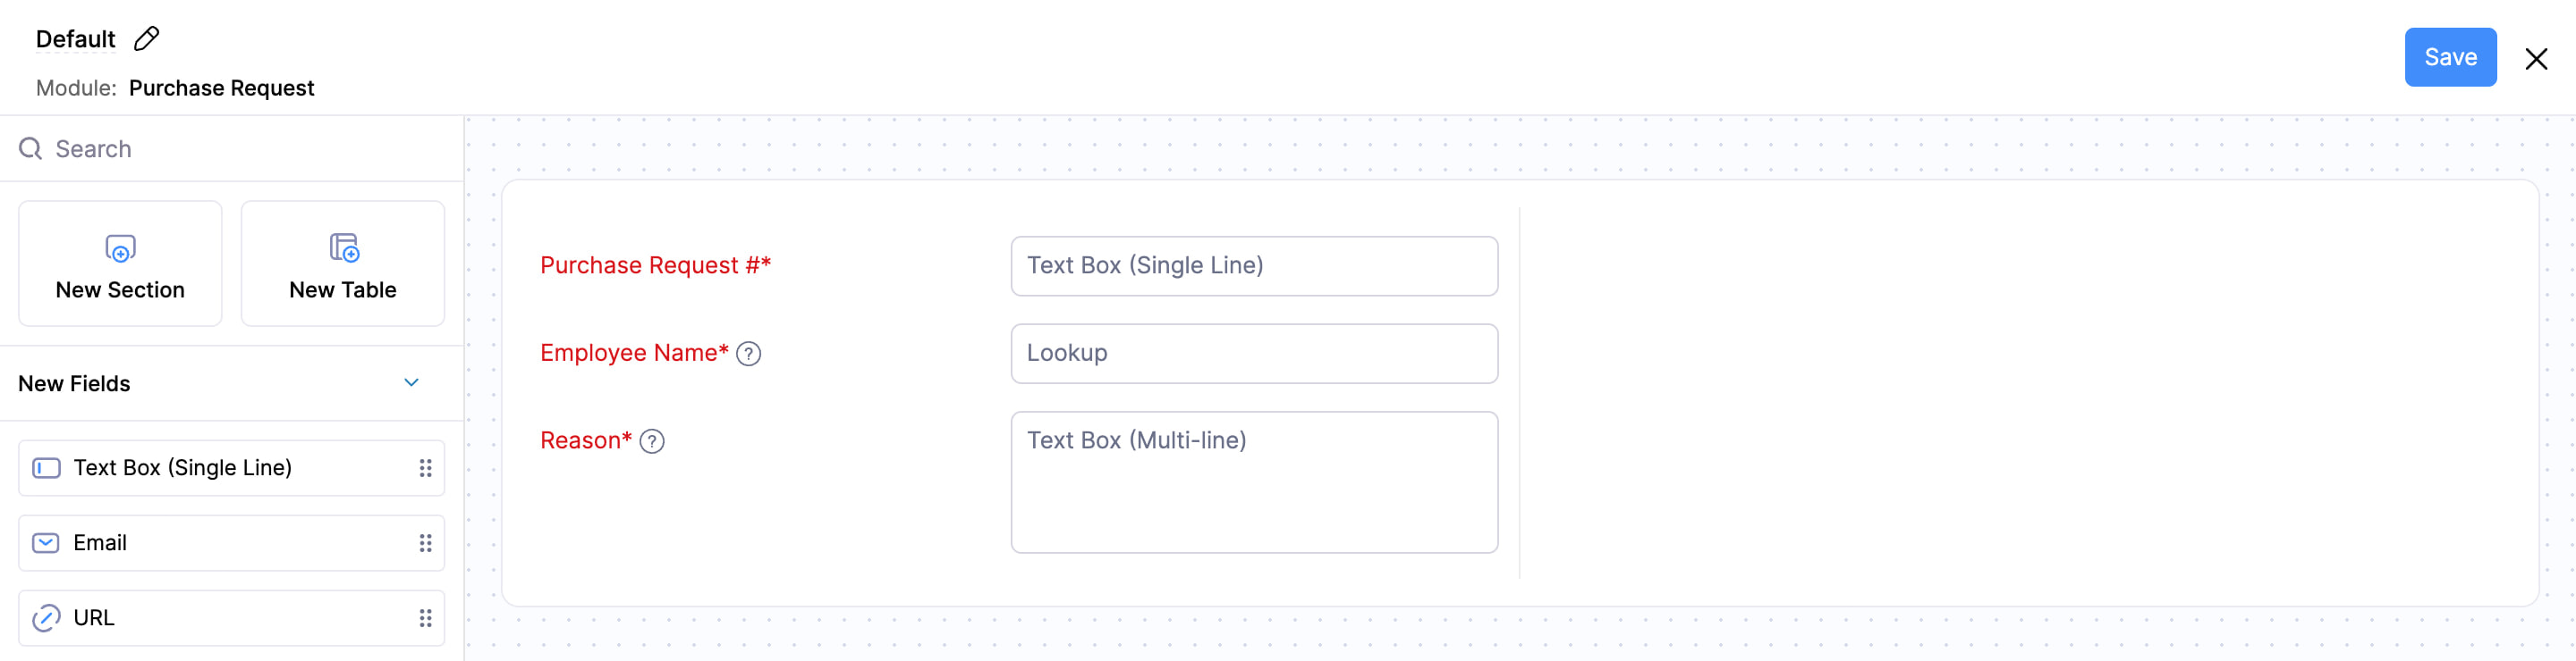Image resolution: width=2576 pixels, height=661 pixels.
Task: Collapse the New Fields section
Action: coord(410,381)
